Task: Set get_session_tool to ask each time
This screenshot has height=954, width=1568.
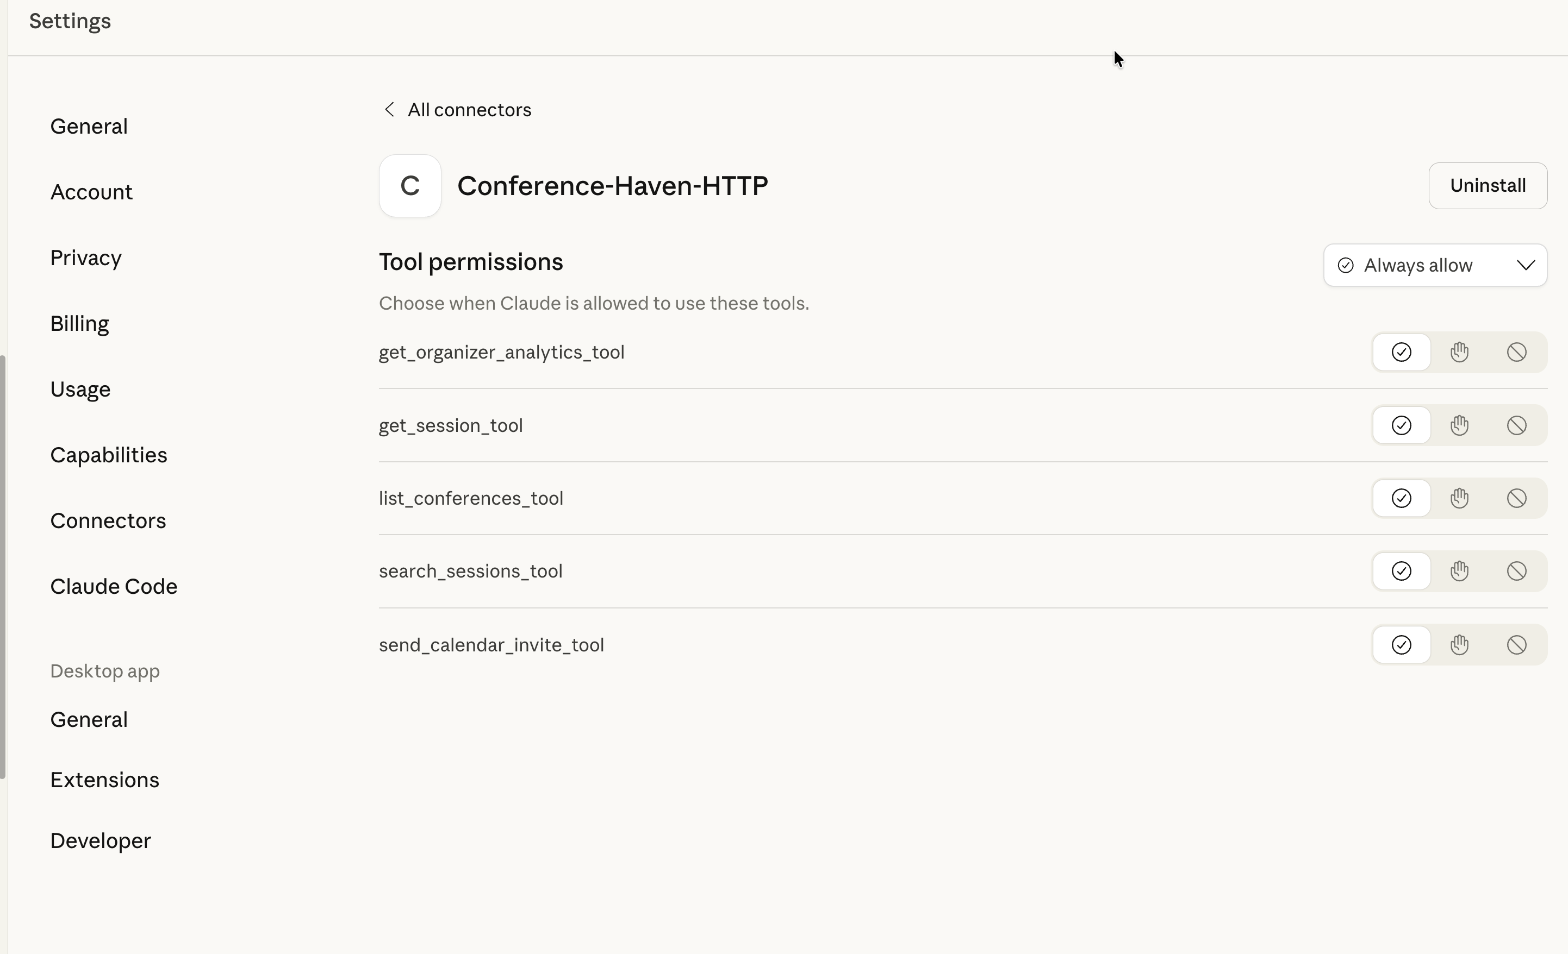Action: click(1459, 425)
